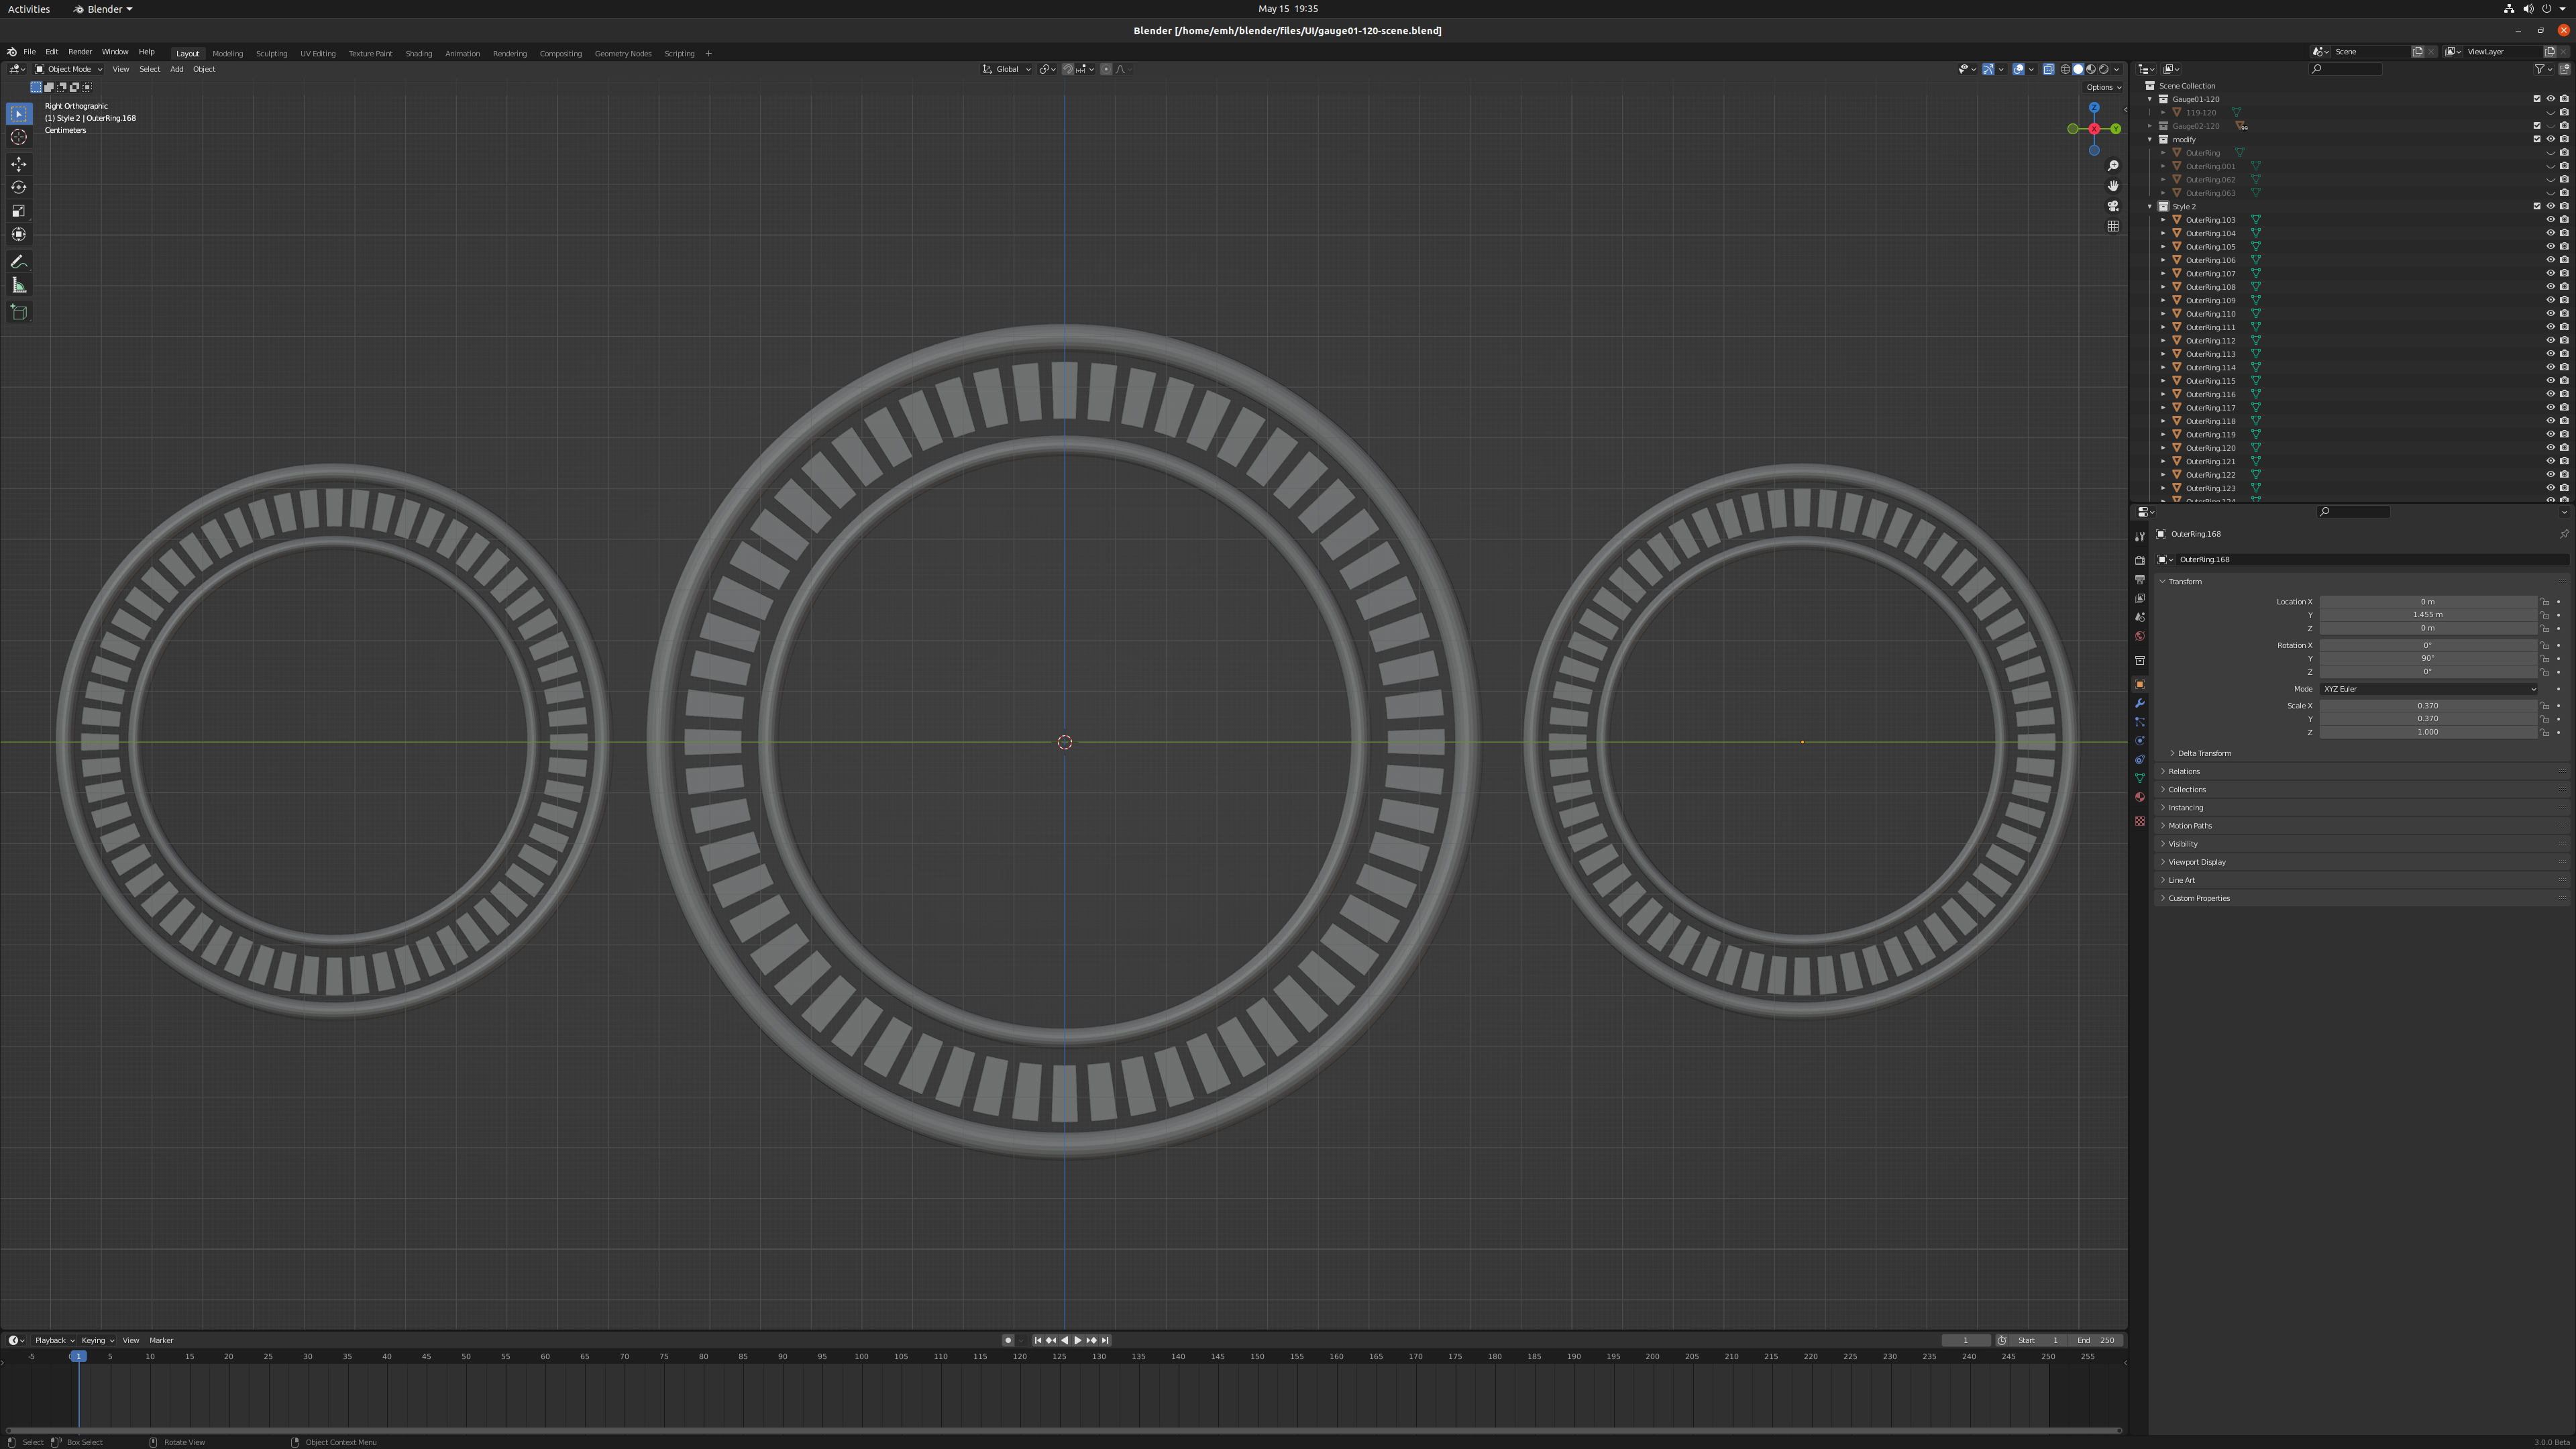
Task: Open the Output properties tab
Action: [2139, 580]
